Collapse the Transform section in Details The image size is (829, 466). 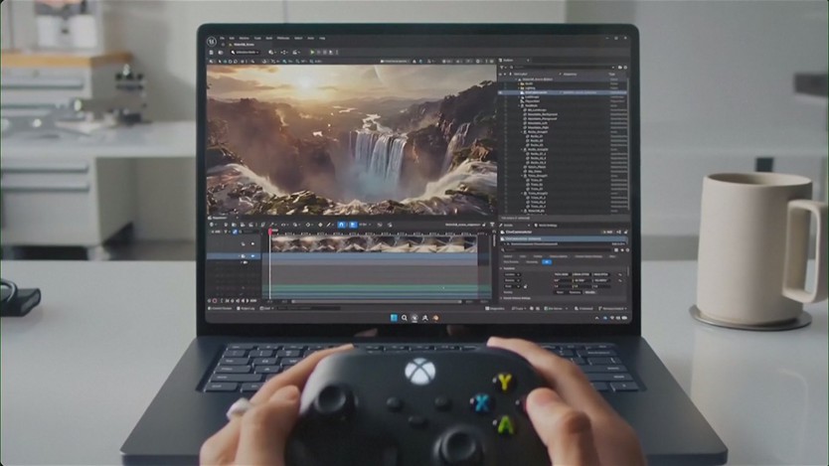(x=502, y=268)
